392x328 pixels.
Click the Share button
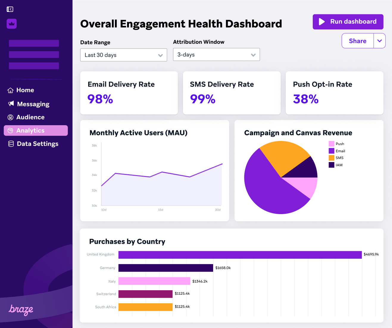point(358,41)
